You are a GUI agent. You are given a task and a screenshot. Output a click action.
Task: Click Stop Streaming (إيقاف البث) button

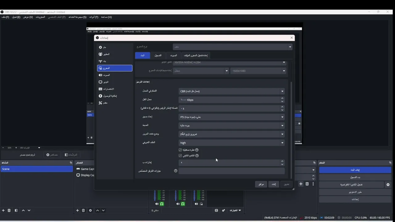355,170
